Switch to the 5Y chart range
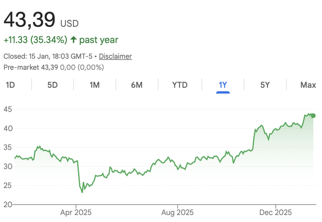Image resolution: width=322 pixels, height=222 pixels. click(x=265, y=85)
